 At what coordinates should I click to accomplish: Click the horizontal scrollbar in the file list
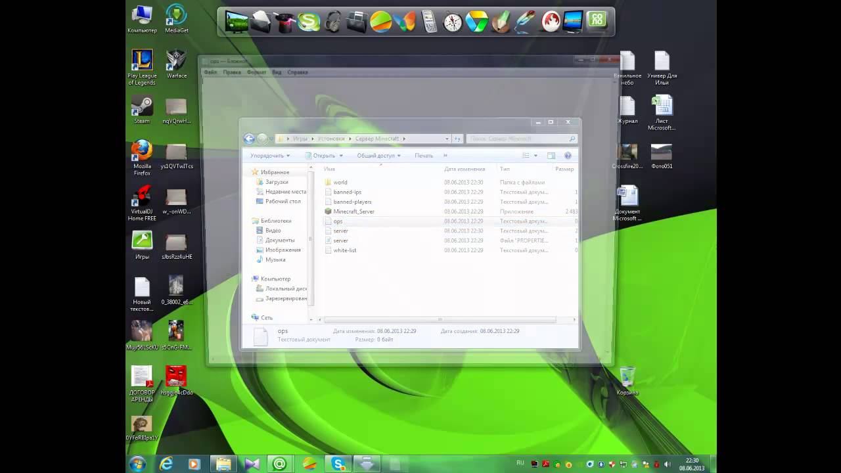[440, 320]
